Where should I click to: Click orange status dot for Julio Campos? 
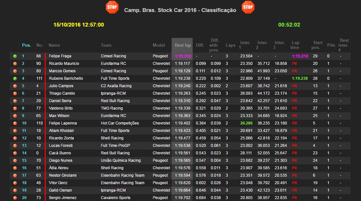pos(15,86)
